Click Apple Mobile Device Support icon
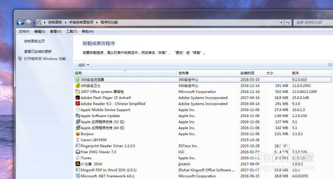The height and width of the screenshot is (179, 333). click(78, 110)
